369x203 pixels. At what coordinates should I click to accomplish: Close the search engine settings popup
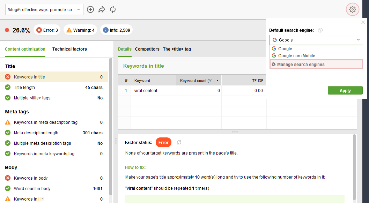tap(363, 22)
